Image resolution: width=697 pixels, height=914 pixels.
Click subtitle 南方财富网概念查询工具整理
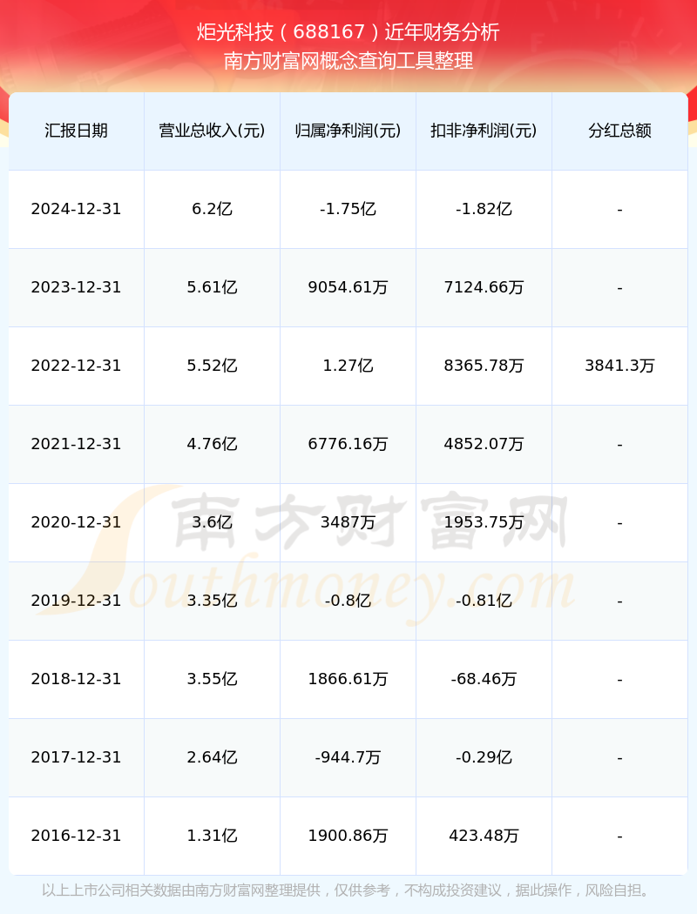coord(348,61)
